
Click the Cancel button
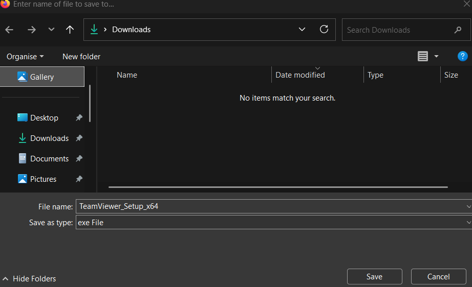pyautogui.click(x=438, y=277)
